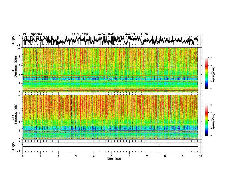The height and width of the screenshot is (175, 226).
Task: Click the time axis tick label "2"
Action: [58, 156]
